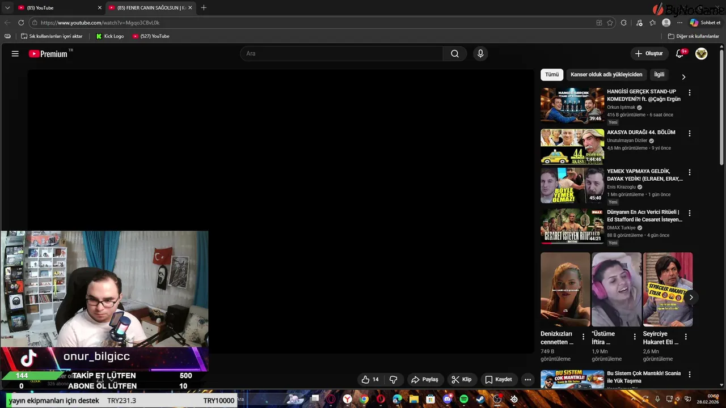Open Diğer sık kullanılanlar folder
The width and height of the screenshot is (726, 408).
(x=693, y=36)
